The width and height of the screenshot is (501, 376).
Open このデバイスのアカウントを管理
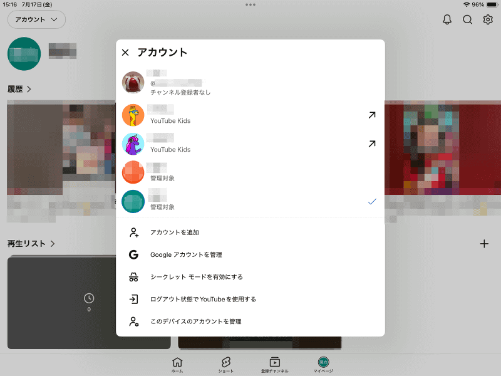250,321
